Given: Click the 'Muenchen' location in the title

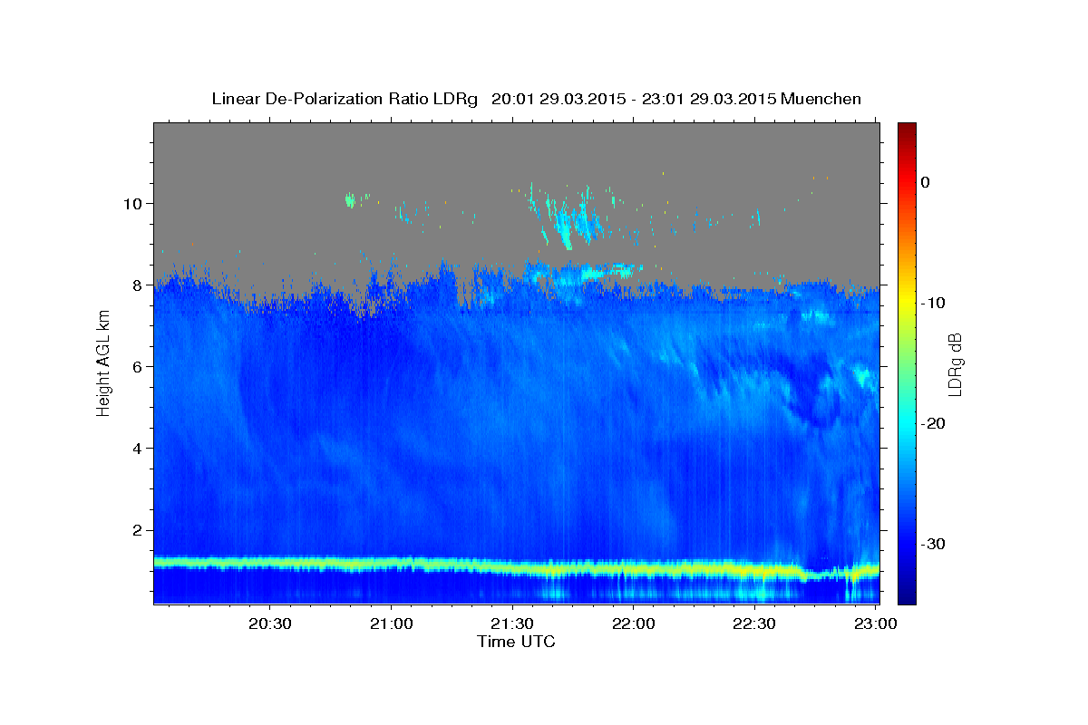Looking at the screenshot, I should coord(821,99).
